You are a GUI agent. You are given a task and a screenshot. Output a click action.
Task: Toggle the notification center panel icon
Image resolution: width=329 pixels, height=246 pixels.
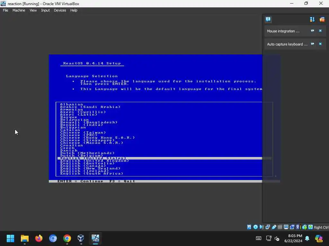click(268, 20)
